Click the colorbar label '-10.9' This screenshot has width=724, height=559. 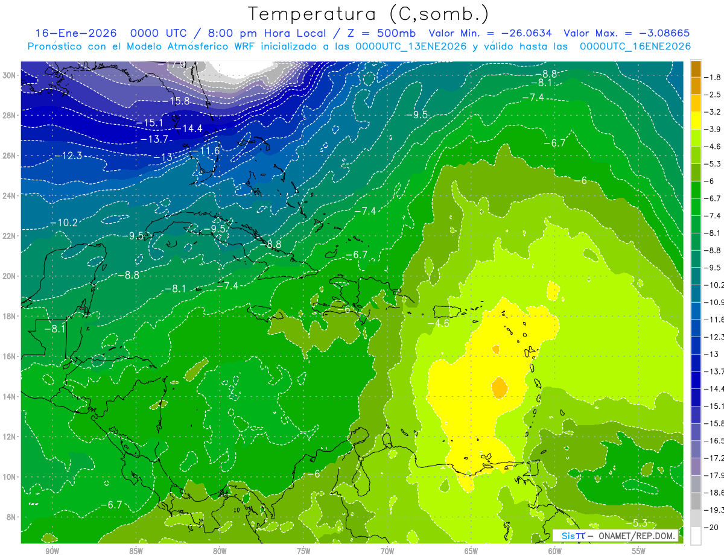coord(714,302)
